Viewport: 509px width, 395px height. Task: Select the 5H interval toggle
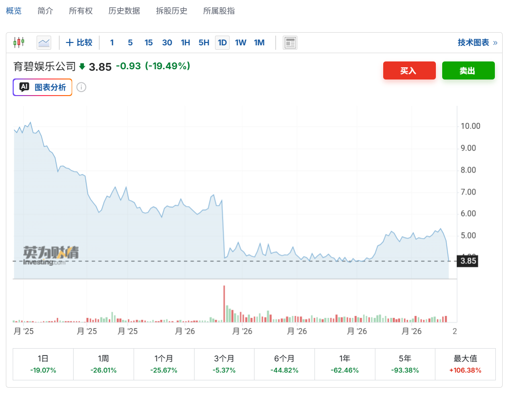[x=204, y=42]
